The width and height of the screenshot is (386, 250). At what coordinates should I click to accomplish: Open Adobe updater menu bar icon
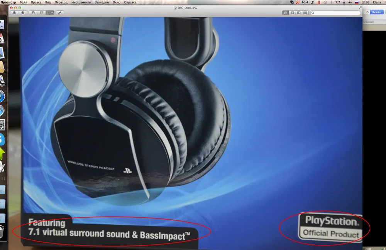click(x=305, y=2)
